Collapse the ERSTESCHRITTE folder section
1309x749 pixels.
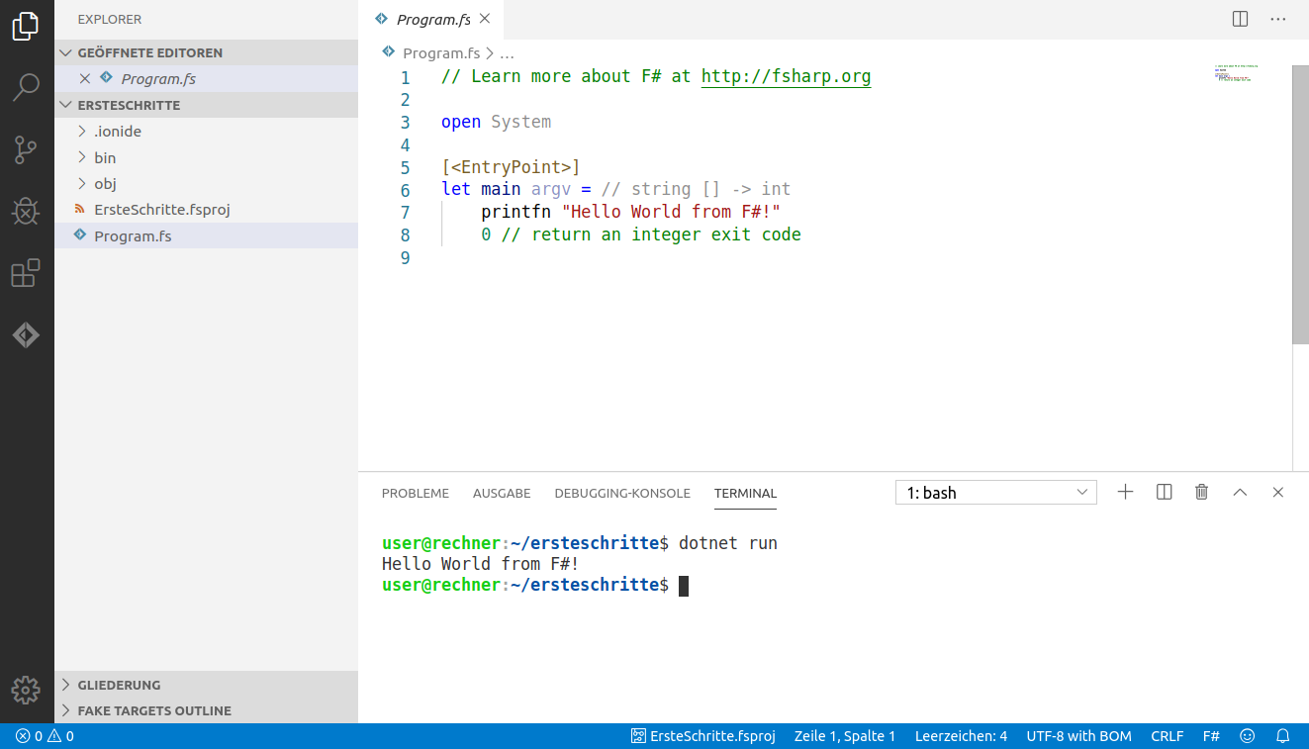206,105
